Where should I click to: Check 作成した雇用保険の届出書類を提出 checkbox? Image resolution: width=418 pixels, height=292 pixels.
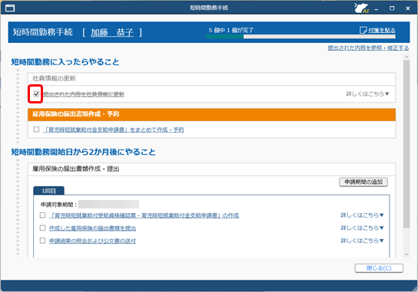pos(43,228)
